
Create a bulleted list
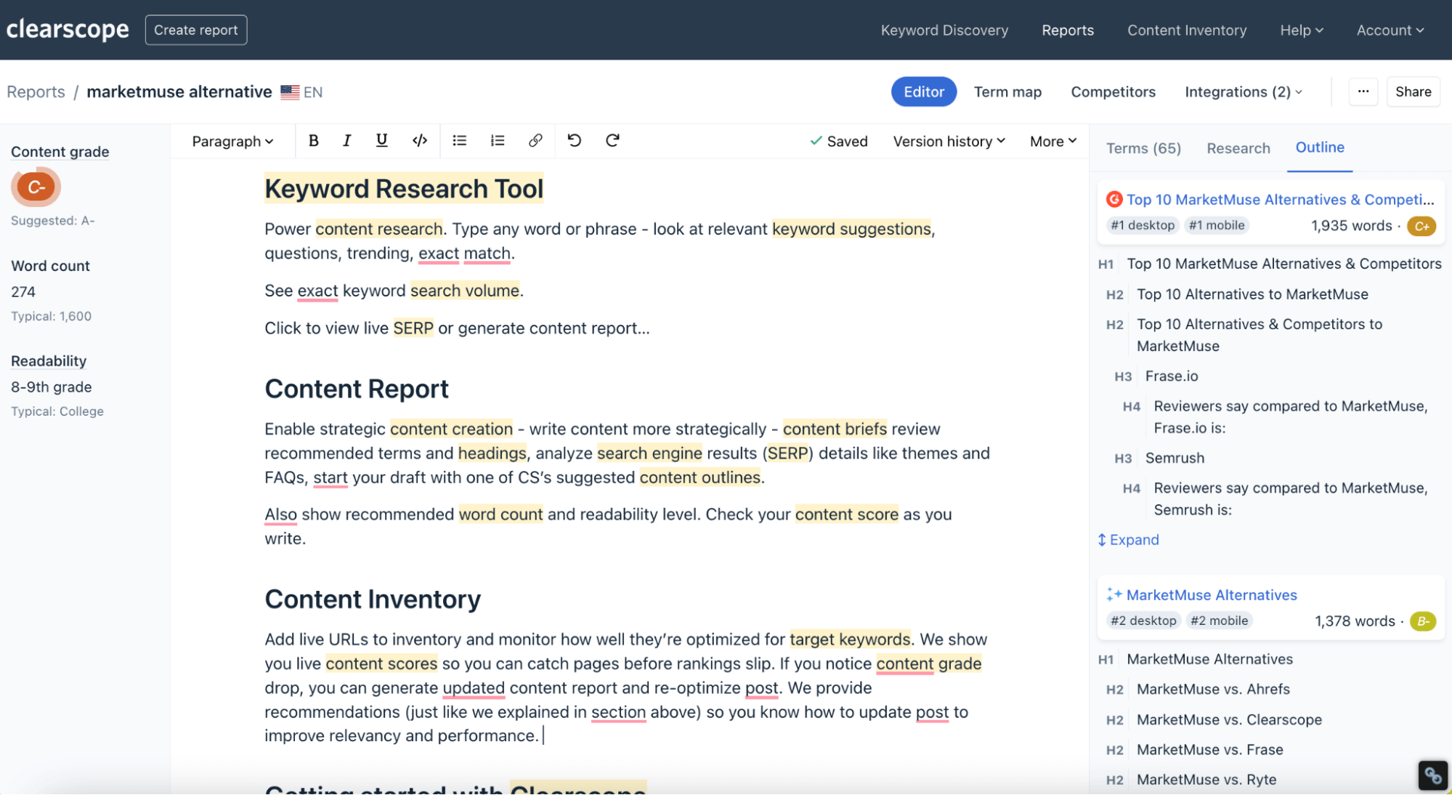459,141
